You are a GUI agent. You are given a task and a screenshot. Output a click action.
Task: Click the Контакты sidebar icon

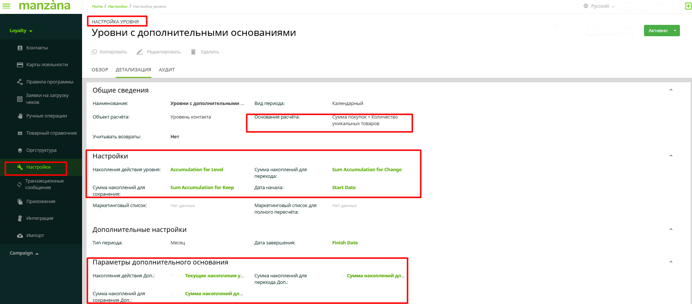pos(20,48)
